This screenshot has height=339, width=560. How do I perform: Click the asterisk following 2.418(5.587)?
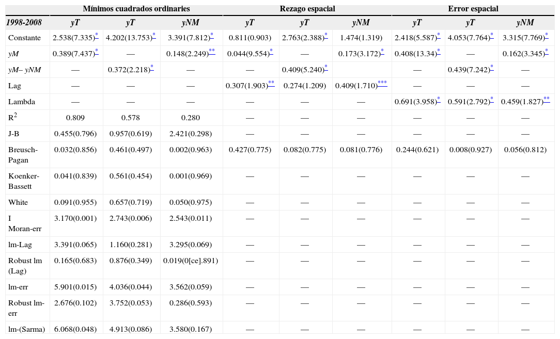pyautogui.click(x=439, y=36)
